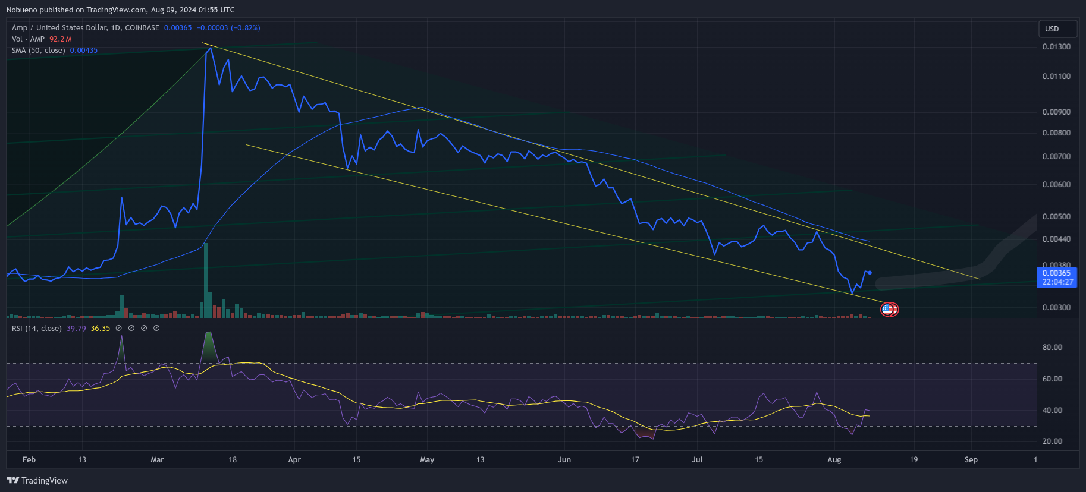This screenshot has width=1086, height=492.
Task: Click the Feb label on the time axis
Action: point(29,459)
